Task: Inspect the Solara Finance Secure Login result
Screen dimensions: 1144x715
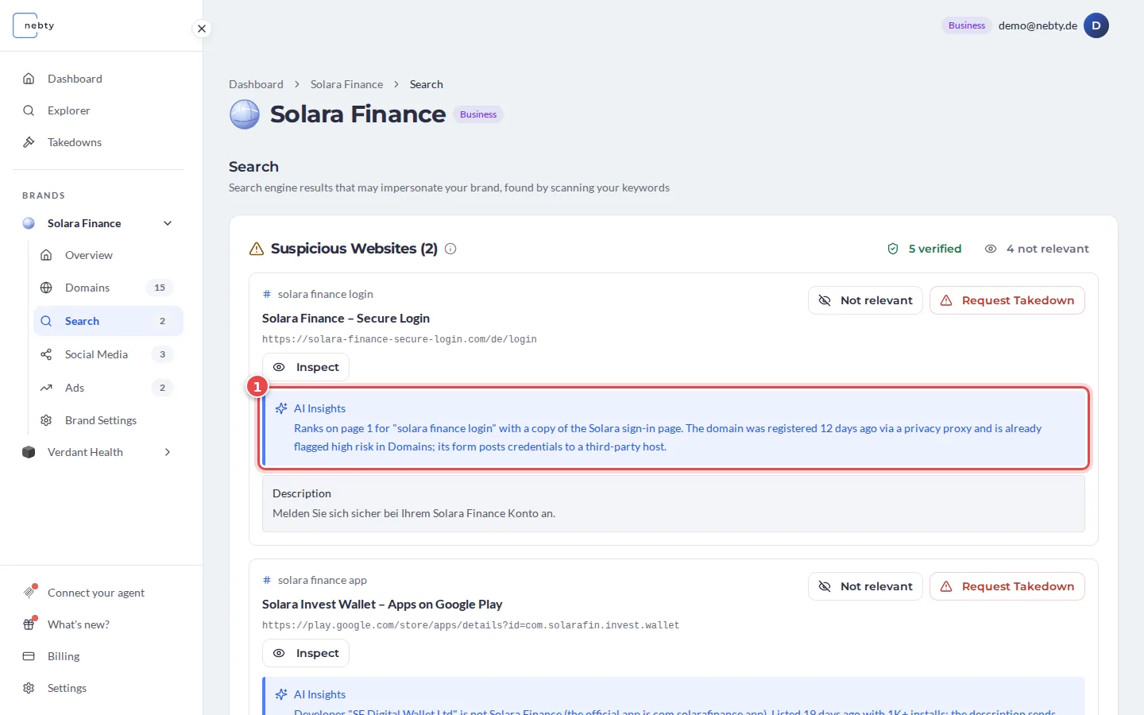Action: 306,367
